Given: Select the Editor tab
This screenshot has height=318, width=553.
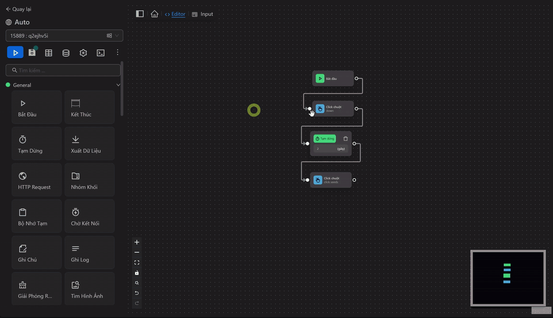Looking at the screenshot, I should coord(175,14).
